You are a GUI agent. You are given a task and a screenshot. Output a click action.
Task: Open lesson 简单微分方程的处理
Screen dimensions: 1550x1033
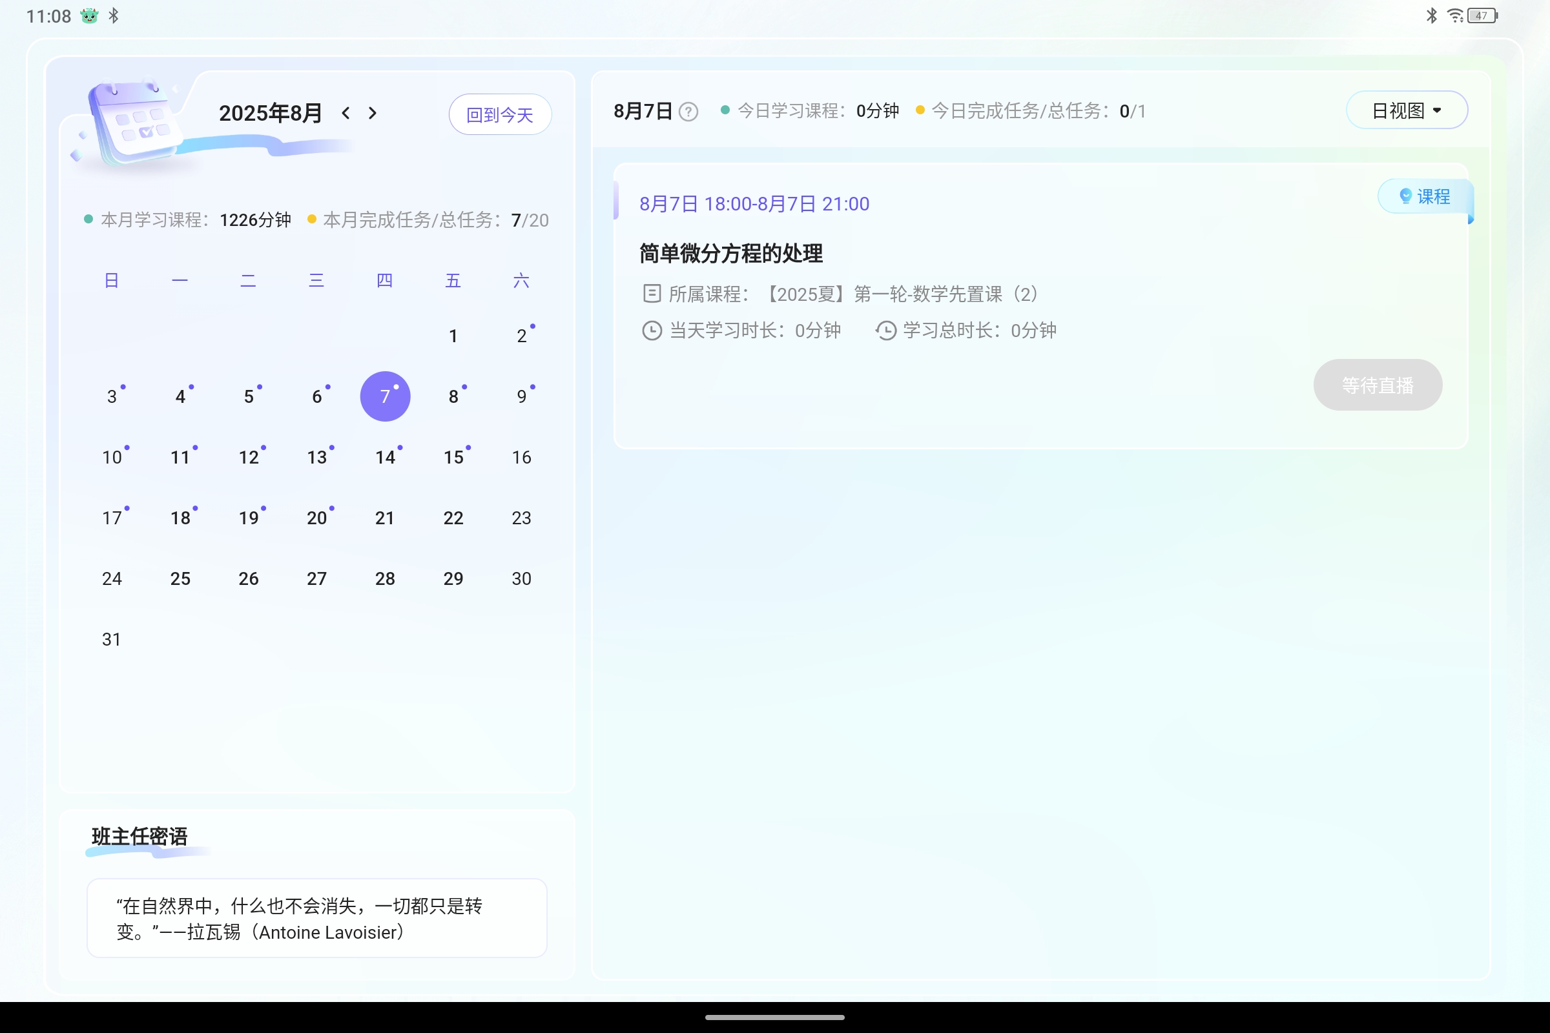731,254
